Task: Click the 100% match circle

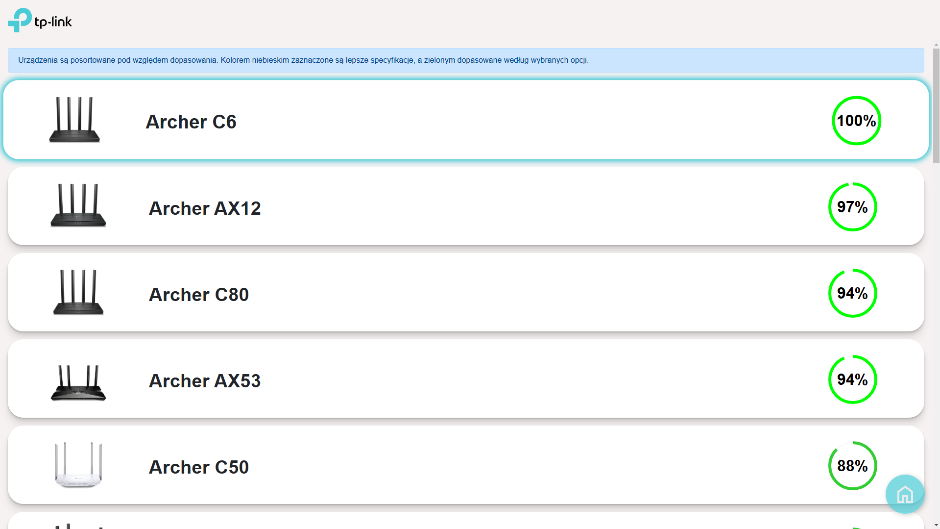Action: 856,121
